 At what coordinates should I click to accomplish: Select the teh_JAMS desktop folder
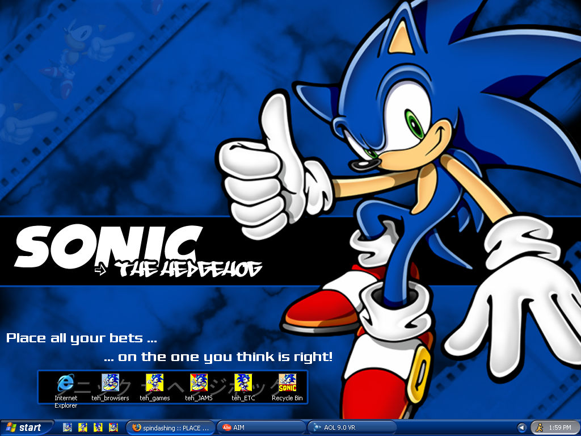[199, 383]
